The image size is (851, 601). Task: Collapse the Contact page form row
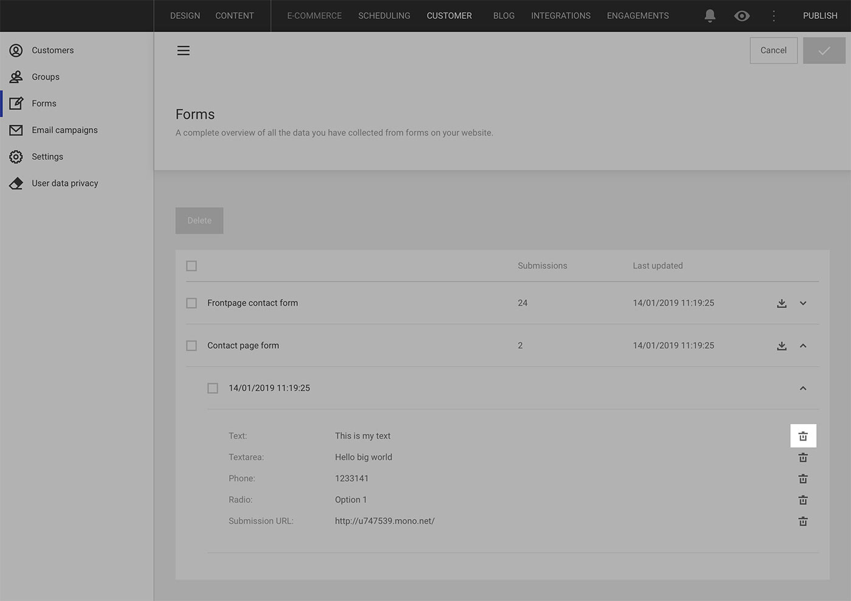803,345
